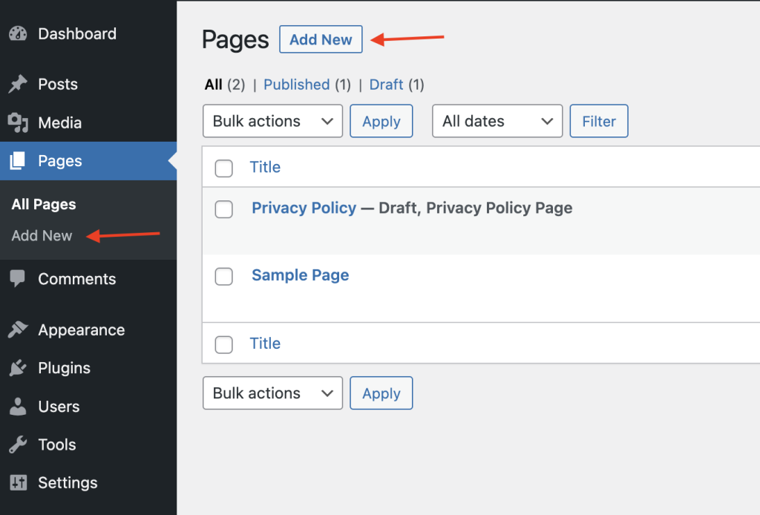760x515 pixels.
Task: Open the Privacy Policy page link
Action: point(304,209)
